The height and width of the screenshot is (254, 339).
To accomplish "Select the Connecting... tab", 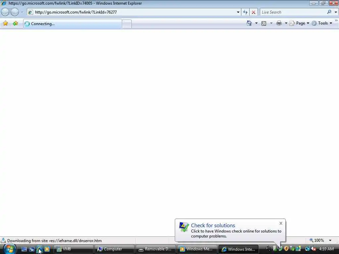I will (x=73, y=24).
